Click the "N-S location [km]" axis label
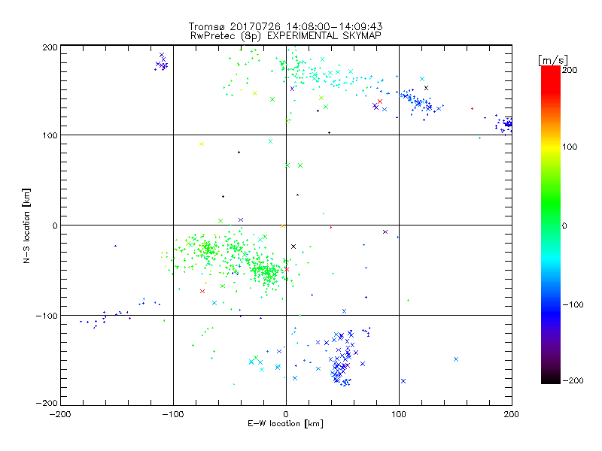This screenshot has height=451, width=602. [x=26, y=225]
